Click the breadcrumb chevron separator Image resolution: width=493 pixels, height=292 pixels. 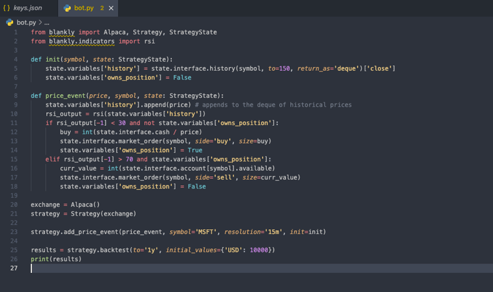coord(40,22)
